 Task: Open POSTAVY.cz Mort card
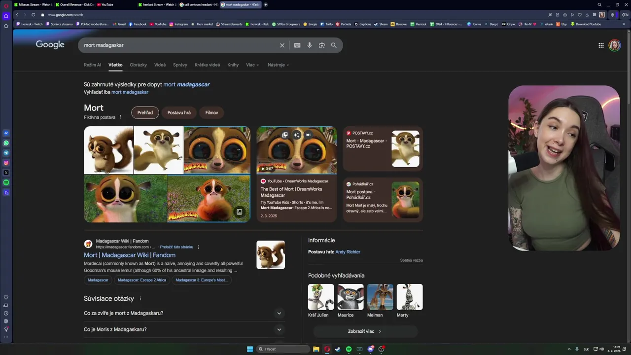click(x=383, y=149)
